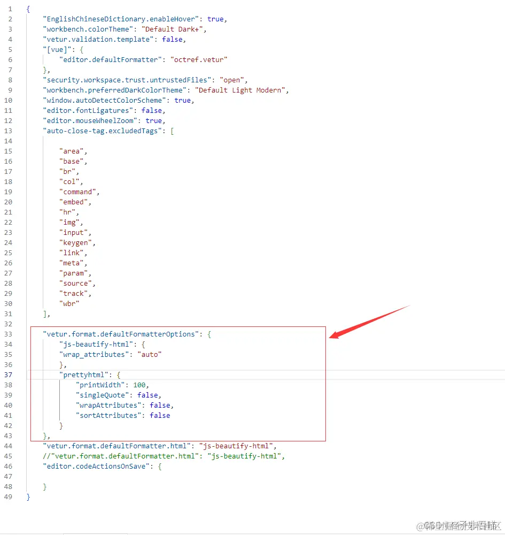
Task: Click the "input" array entry
Action: tap(74, 233)
